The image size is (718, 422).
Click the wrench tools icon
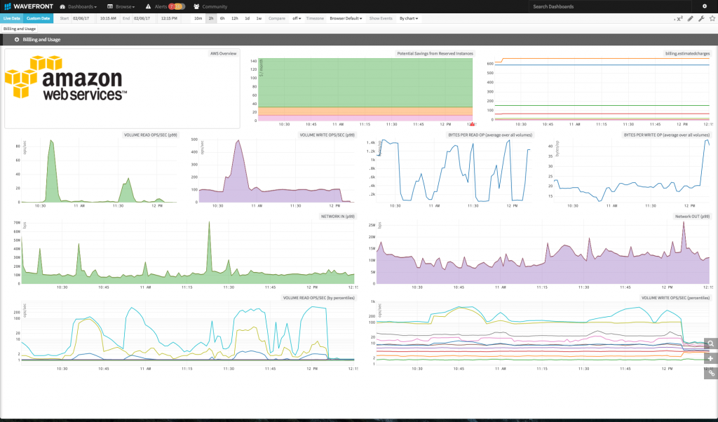point(701,18)
